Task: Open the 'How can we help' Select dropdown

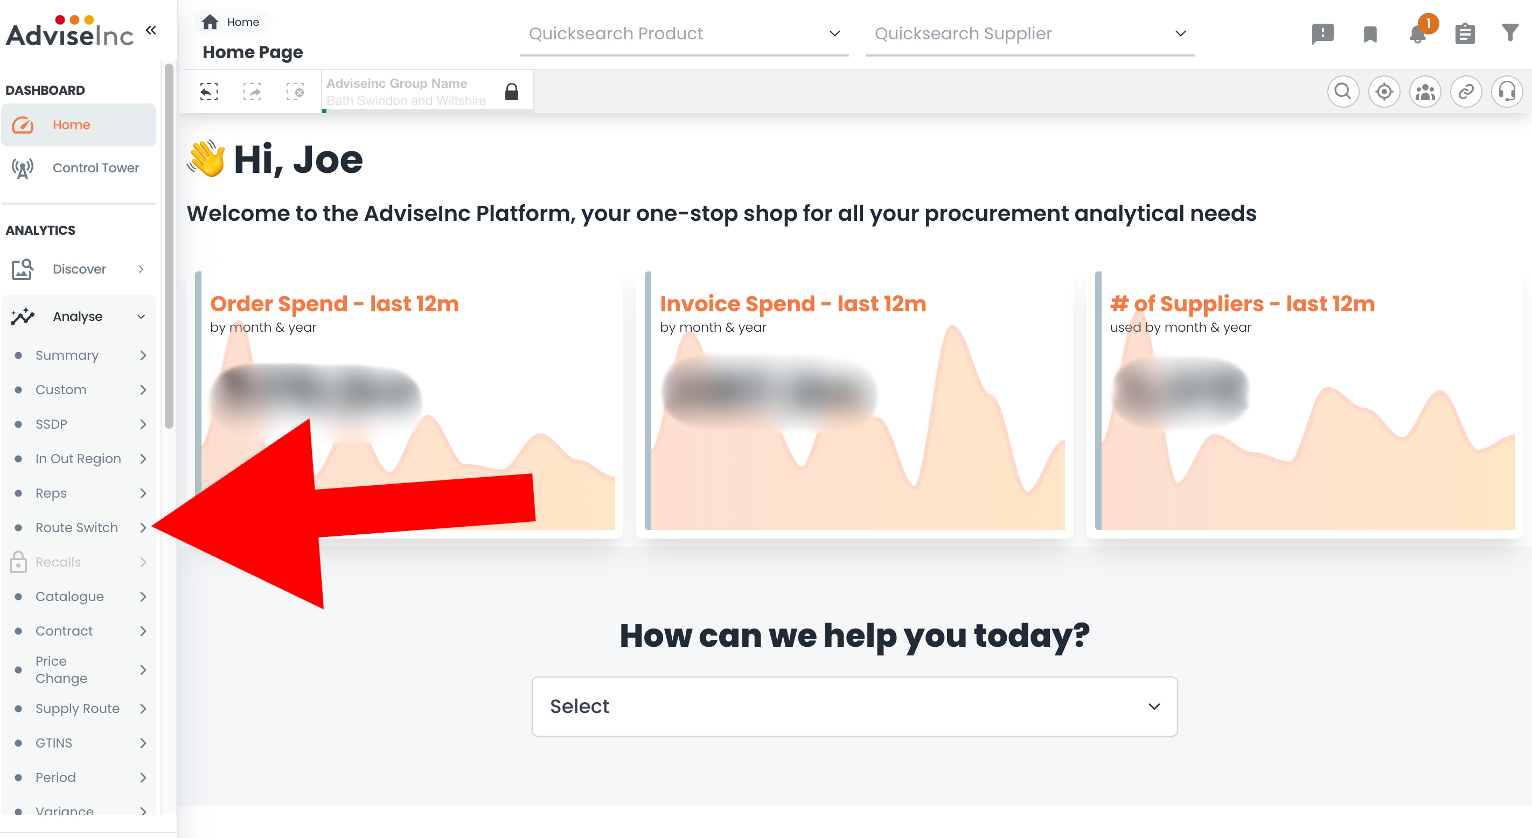Action: coord(855,706)
